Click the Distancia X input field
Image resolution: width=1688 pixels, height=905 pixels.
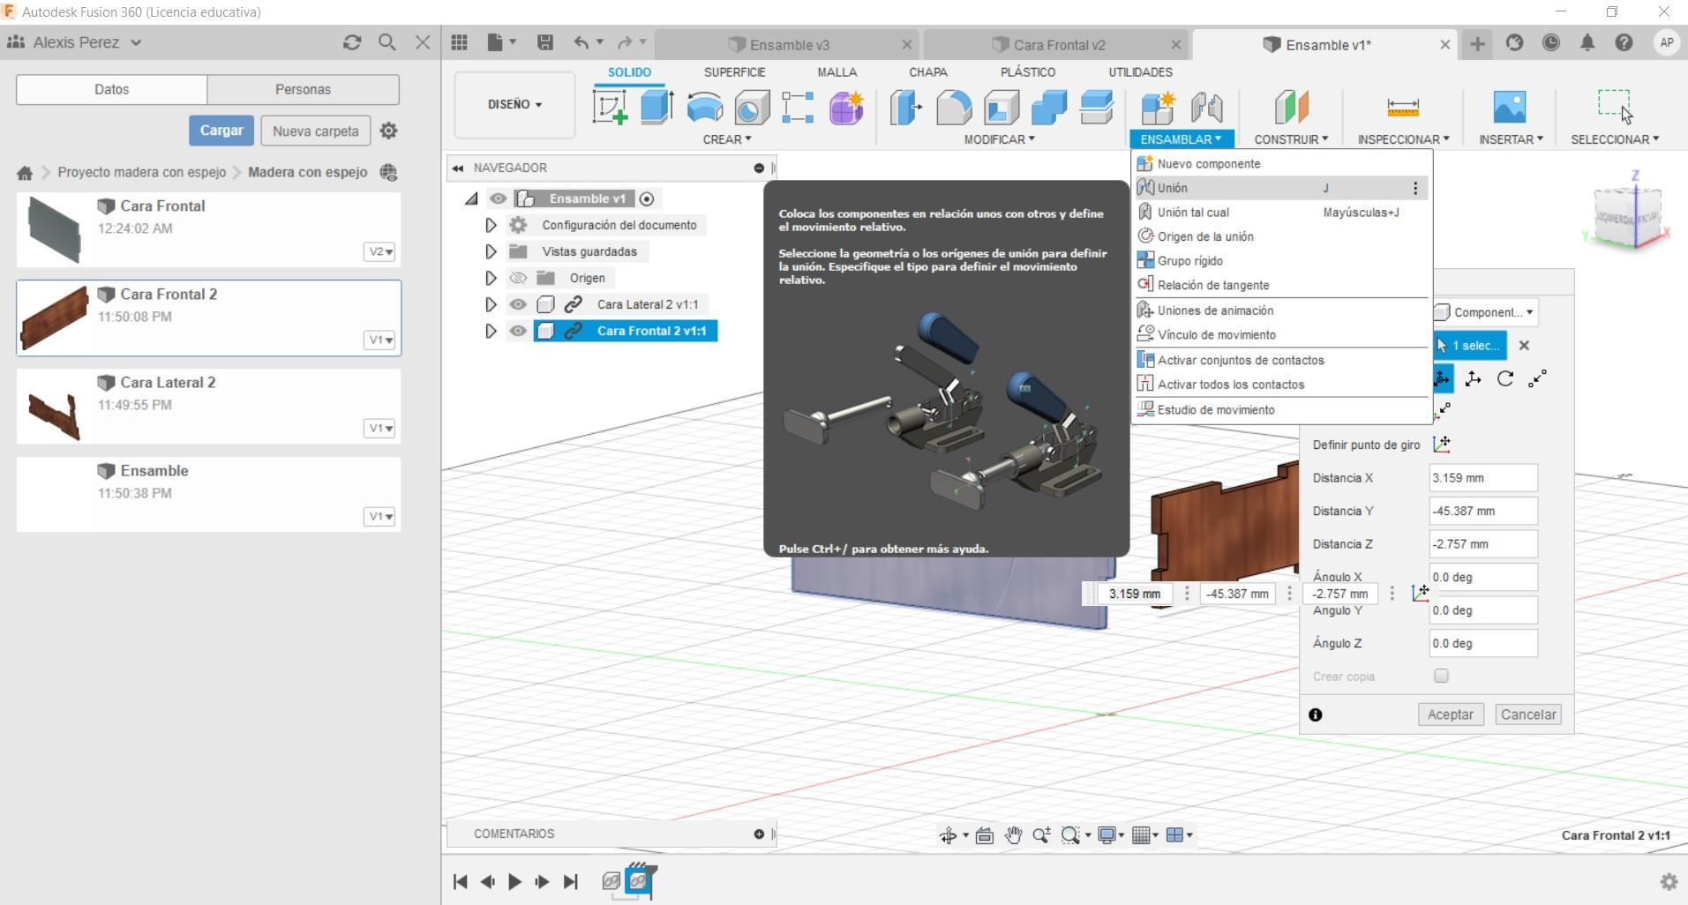(1482, 478)
